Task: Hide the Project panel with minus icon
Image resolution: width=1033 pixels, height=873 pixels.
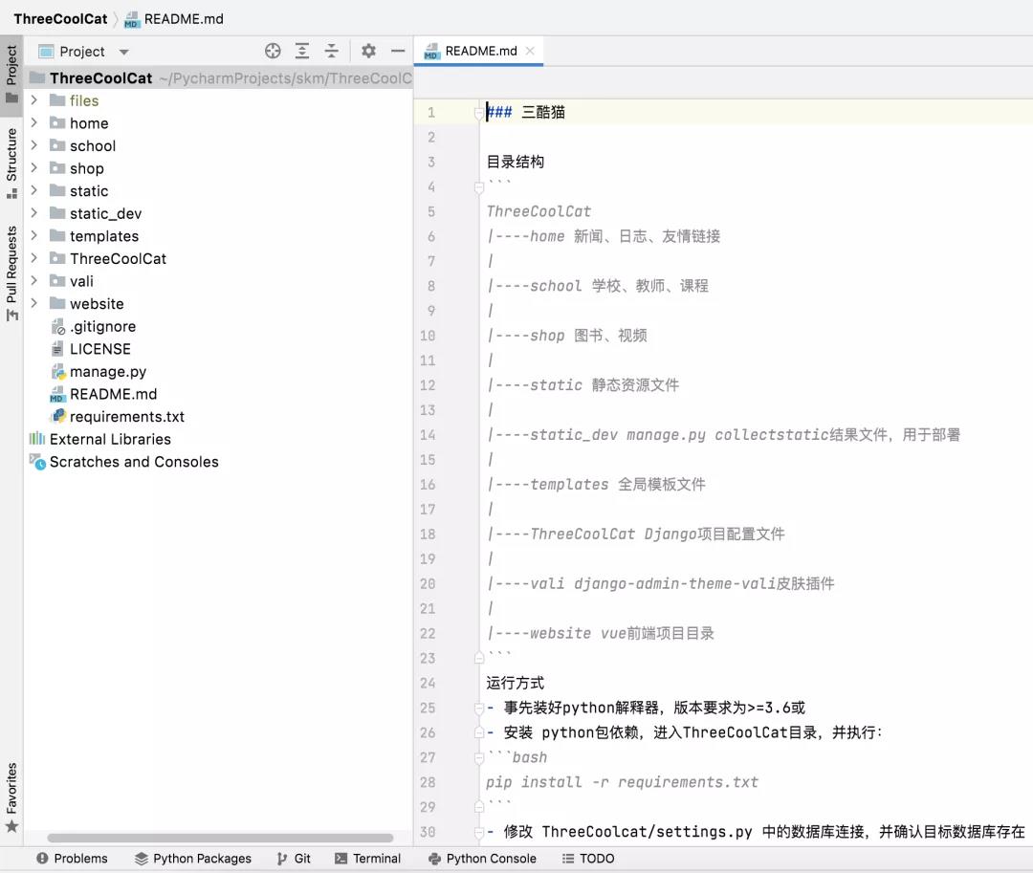Action: coord(398,51)
